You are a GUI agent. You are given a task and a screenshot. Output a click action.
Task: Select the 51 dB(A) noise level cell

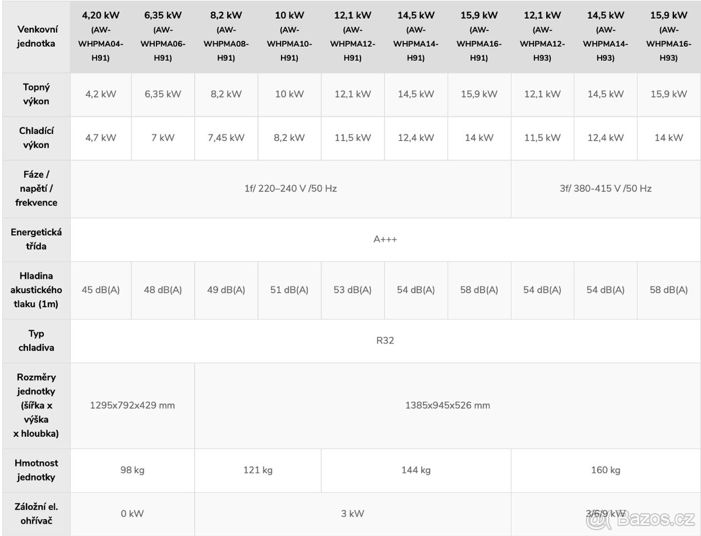289,290
